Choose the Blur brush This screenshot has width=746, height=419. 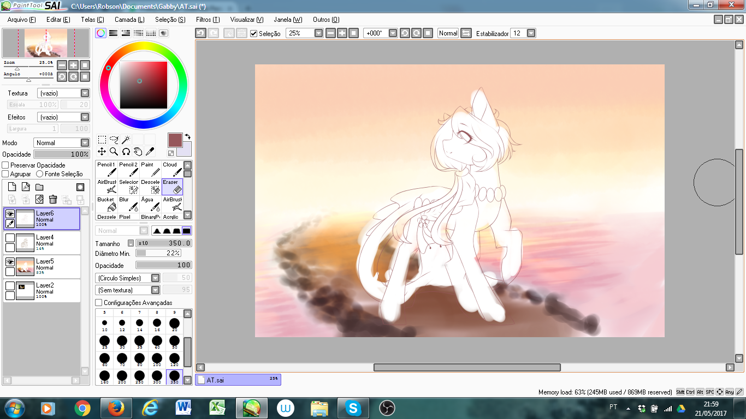pos(128,204)
